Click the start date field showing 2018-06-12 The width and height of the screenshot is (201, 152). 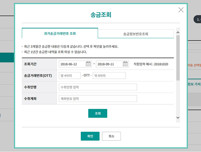(72, 64)
